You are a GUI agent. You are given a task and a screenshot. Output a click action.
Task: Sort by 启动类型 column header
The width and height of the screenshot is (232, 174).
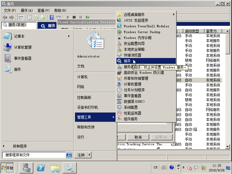tap(194, 31)
